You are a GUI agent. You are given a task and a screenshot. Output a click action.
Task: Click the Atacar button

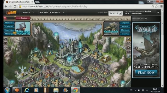coord(125,26)
